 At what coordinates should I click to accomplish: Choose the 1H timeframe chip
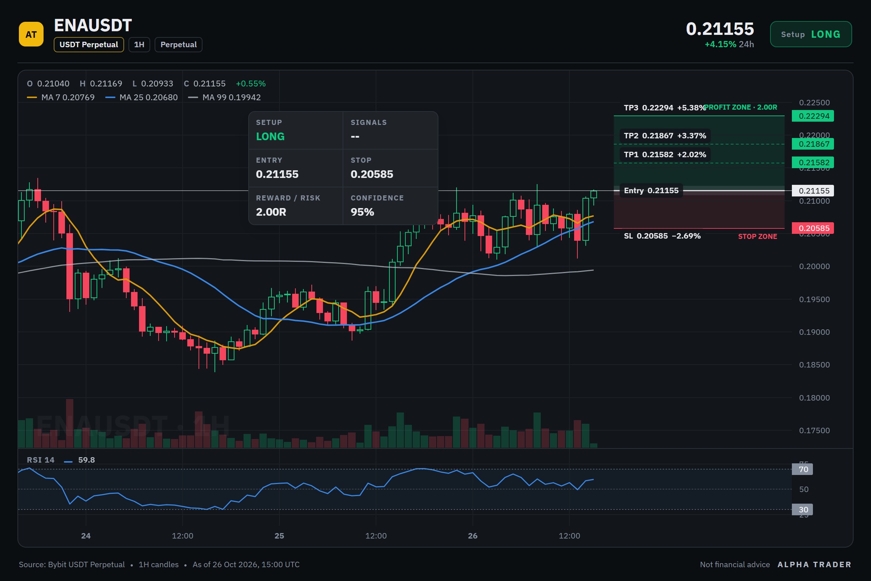coord(139,45)
